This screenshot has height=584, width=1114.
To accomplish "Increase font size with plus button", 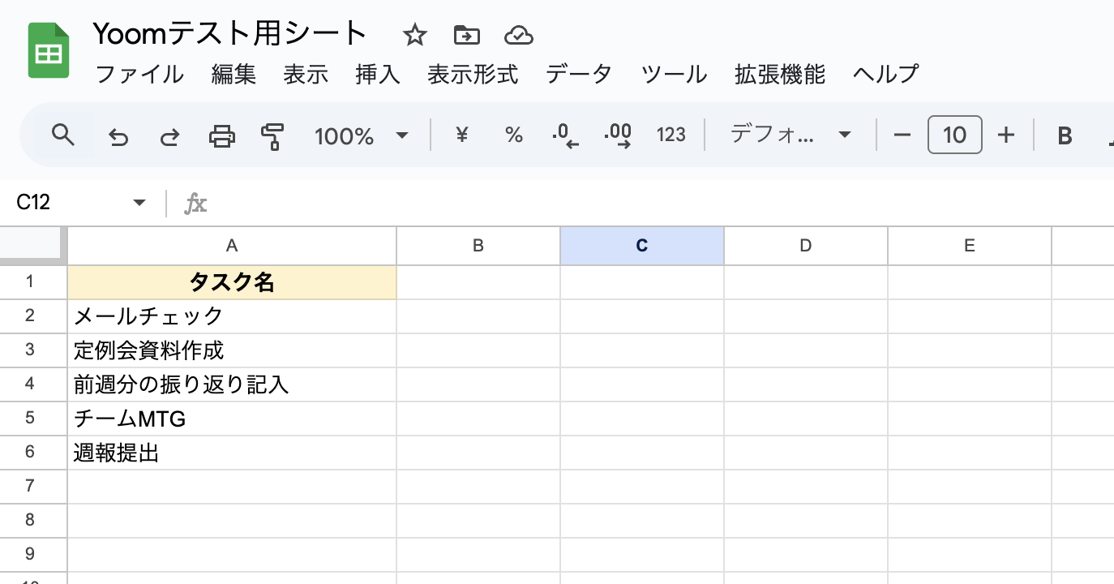I will pos(1006,135).
